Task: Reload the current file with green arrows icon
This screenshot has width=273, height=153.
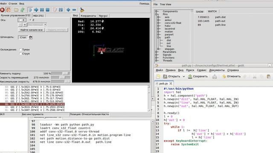Action: coord(22,10)
